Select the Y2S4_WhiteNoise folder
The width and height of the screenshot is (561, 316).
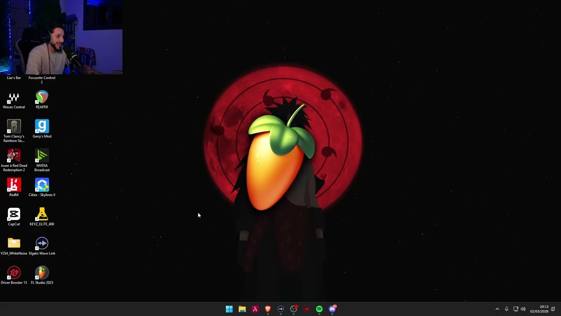click(x=14, y=247)
